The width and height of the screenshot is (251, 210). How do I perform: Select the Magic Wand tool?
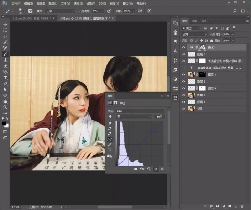(x=5, y=42)
